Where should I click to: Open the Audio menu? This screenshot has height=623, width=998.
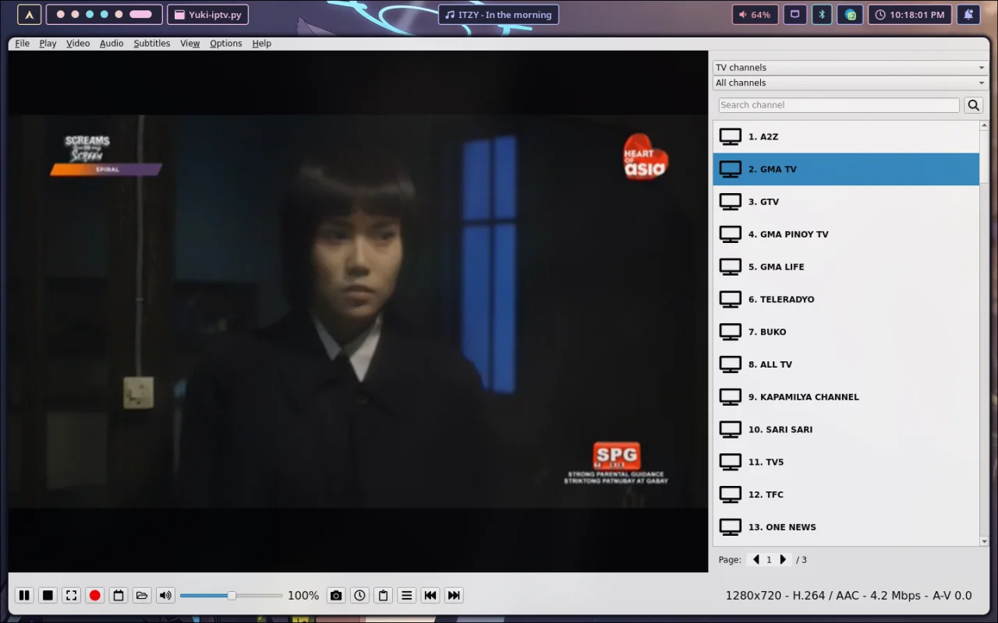(x=111, y=44)
